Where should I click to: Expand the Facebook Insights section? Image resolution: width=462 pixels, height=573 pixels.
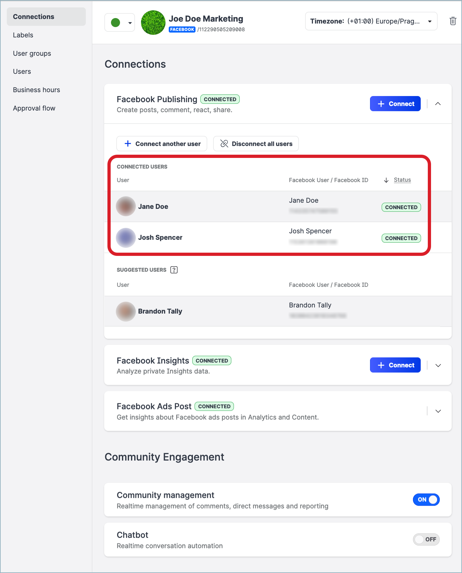[x=438, y=365]
